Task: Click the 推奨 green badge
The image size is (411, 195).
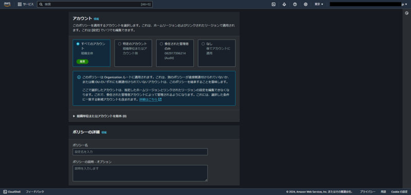Action: [x=82, y=62]
